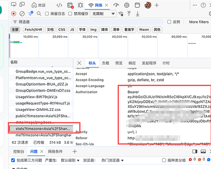The width and height of the screenshot is (211, 169).
Task: Filter by Fetch/XHR requests
Action: click(33, 29)
